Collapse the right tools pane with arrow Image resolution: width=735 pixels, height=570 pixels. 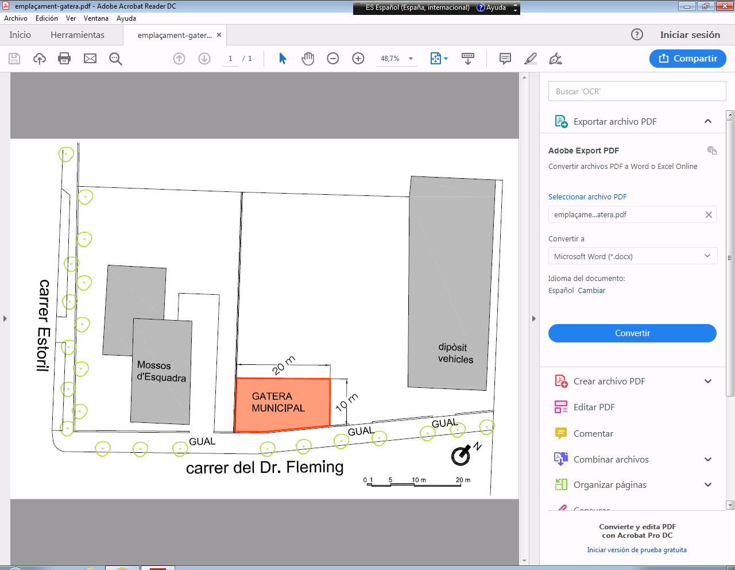533,318
